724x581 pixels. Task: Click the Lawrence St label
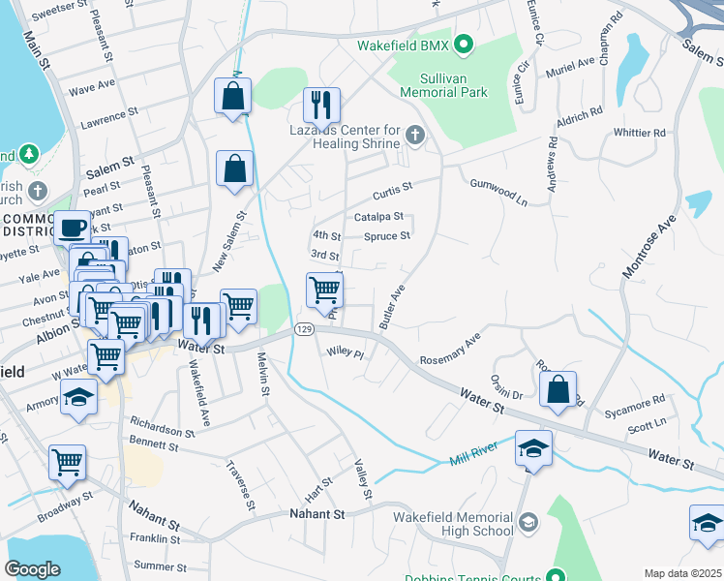tap(109, 118)
